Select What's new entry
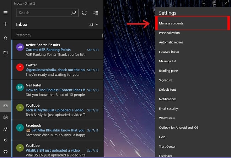 (x=167, y=118)
